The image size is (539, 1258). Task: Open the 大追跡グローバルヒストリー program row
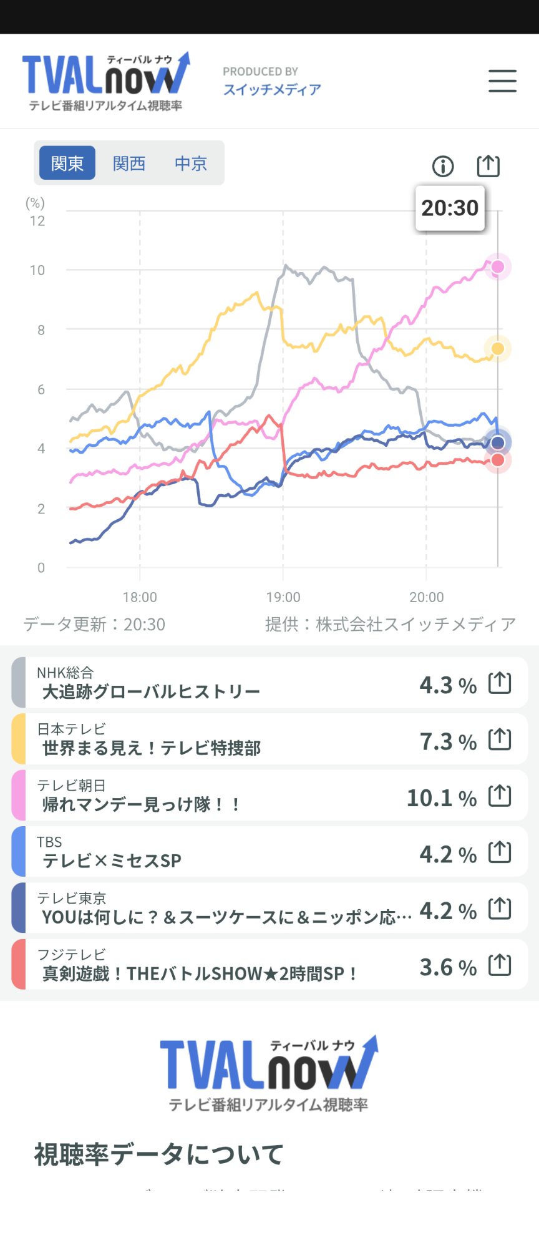point(269,683)
